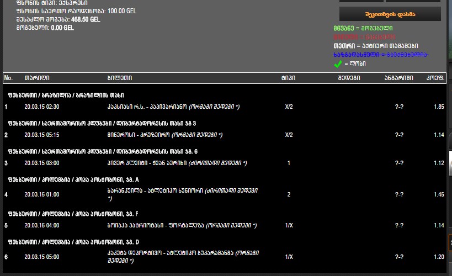The image size is (452, 276).
Task: Select the ფსონის საერთო რაოდენობა 100.00 GEL line
Action: click(76, 11)
